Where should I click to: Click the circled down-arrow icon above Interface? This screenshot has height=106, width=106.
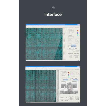(x=53, y=8)
